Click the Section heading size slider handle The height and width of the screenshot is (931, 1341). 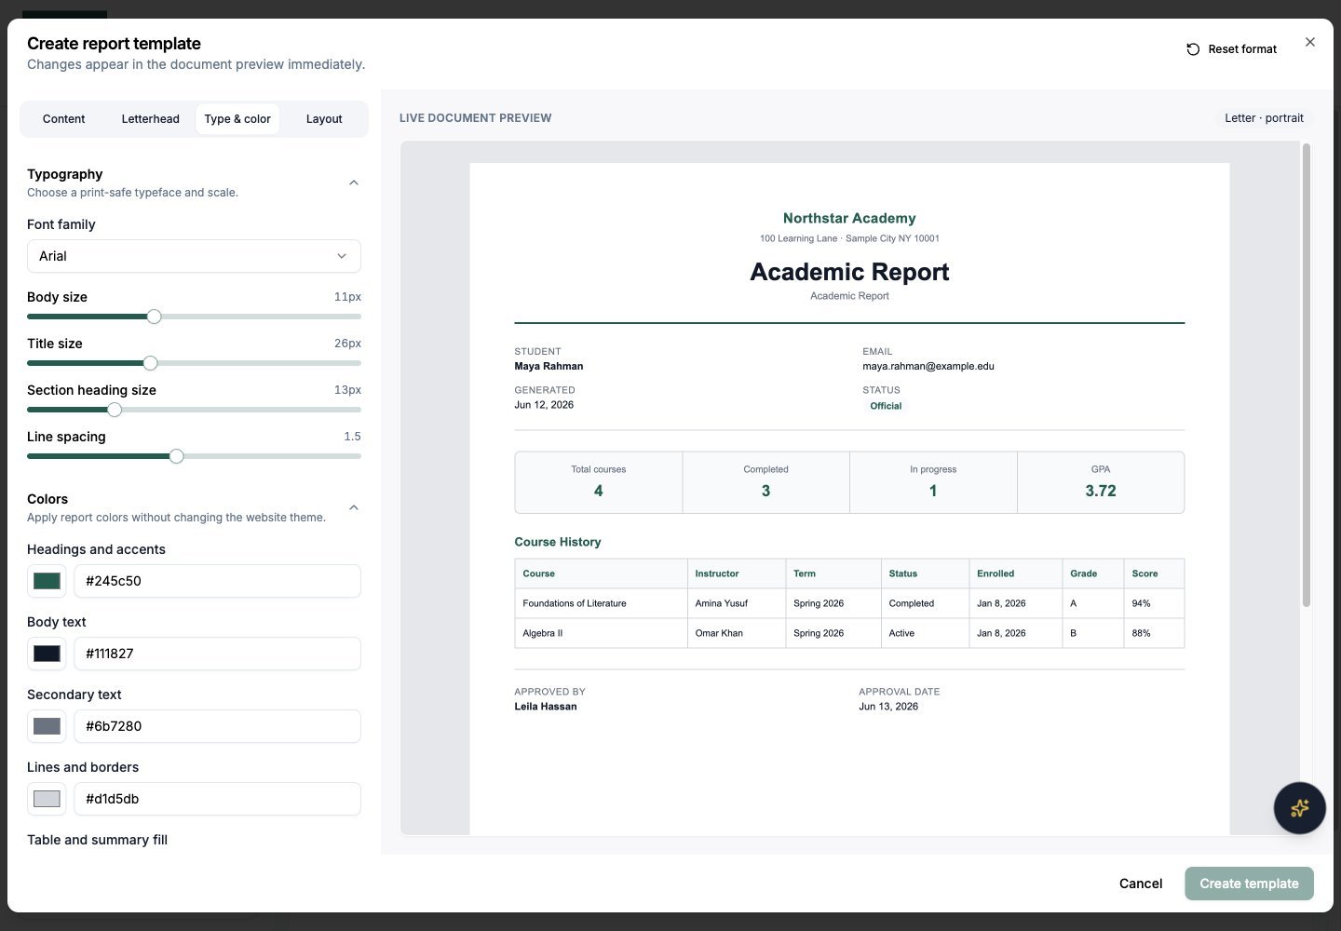(115, 410)
